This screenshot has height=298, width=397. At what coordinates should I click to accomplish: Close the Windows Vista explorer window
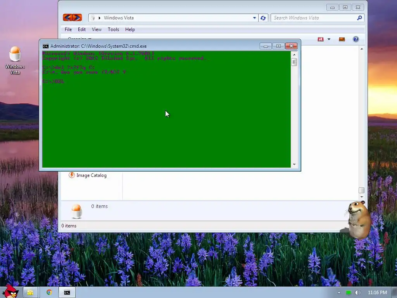click(x=358, y=7)
